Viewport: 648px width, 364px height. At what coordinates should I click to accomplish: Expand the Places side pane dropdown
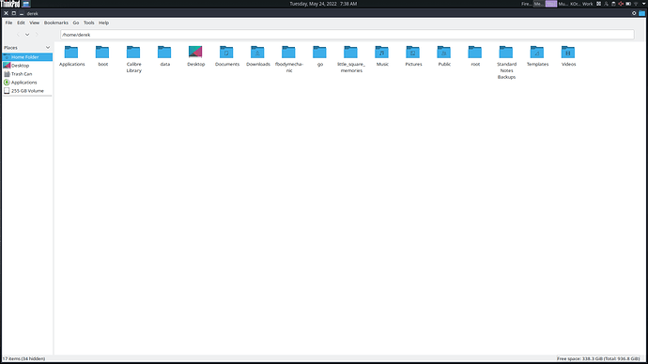(48, 48)
